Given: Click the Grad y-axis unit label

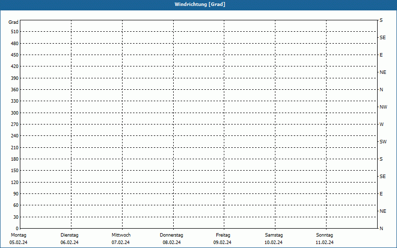Looking at the screenshot, I should point(14,22).
